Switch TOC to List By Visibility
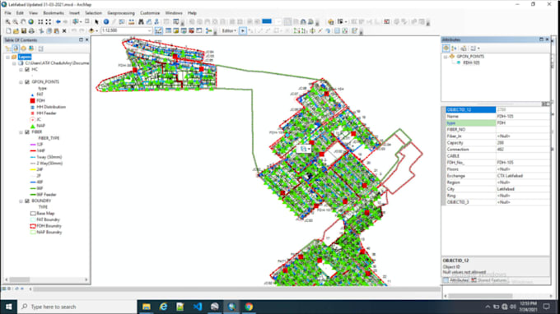Screen dimensions: 560x314 click(24, 48)
